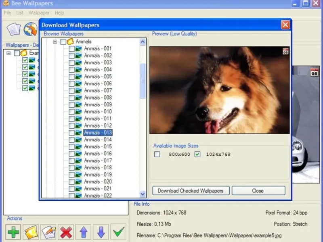Screen dimensions: 323x242
Task: Open the File menu
Action: 7,13
